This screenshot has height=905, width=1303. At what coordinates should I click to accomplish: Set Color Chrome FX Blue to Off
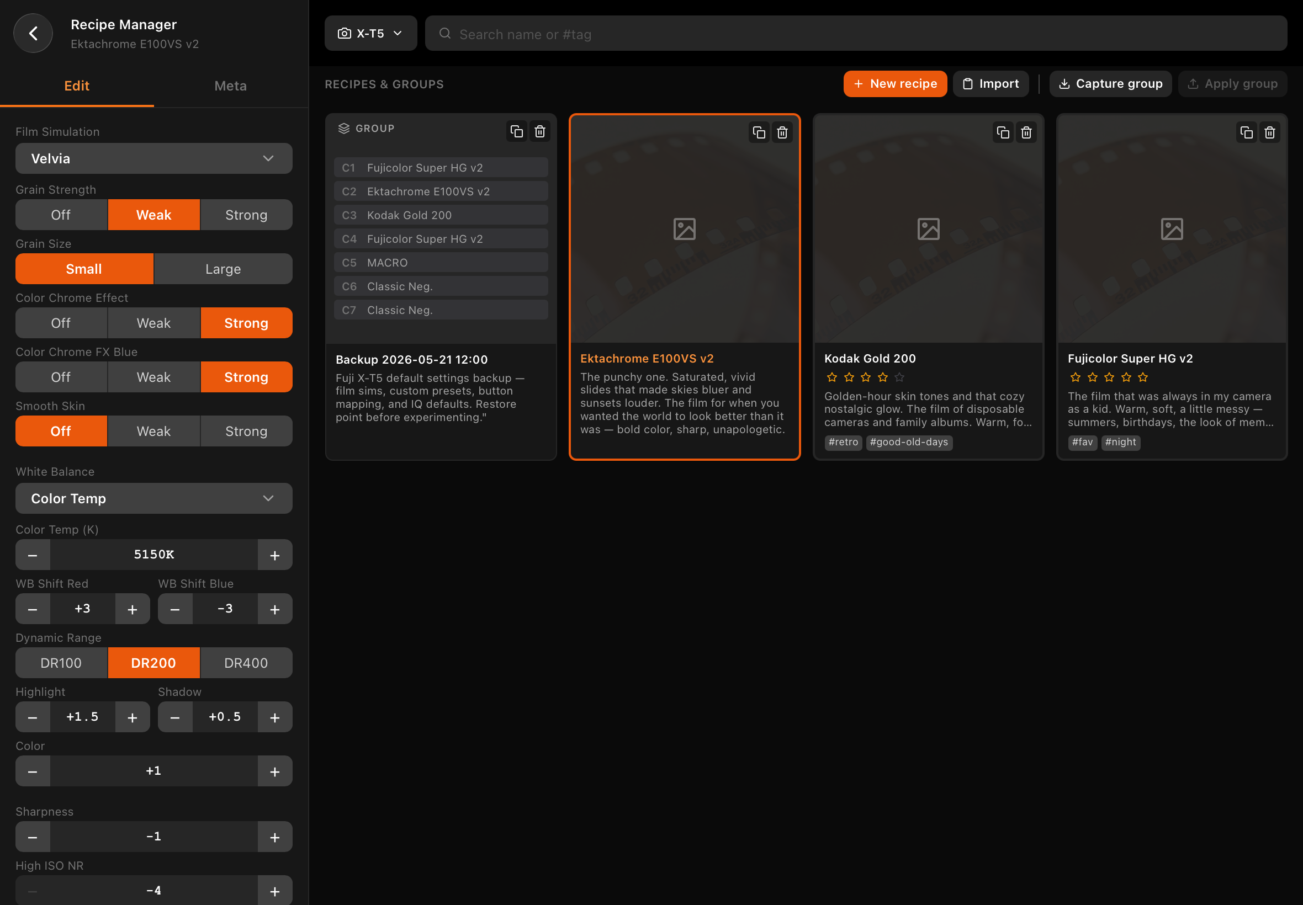[61, 377]
